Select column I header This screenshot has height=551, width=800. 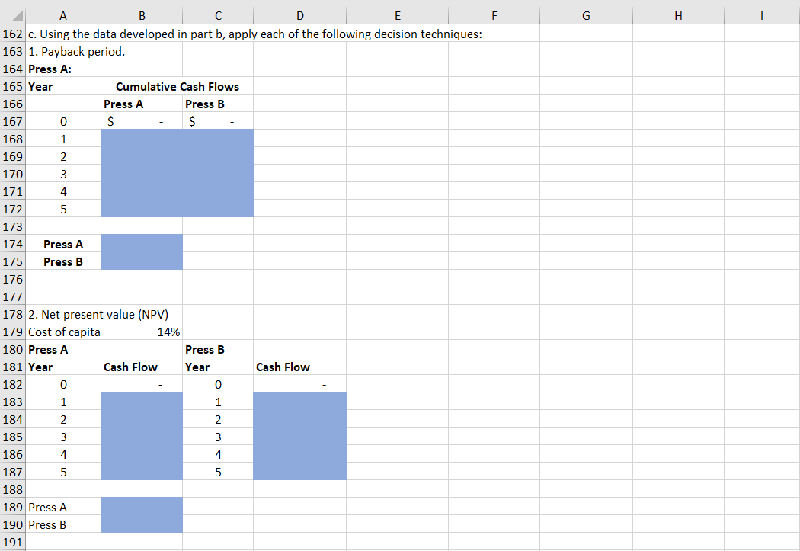pyautogui.click(x=762, y=15)
